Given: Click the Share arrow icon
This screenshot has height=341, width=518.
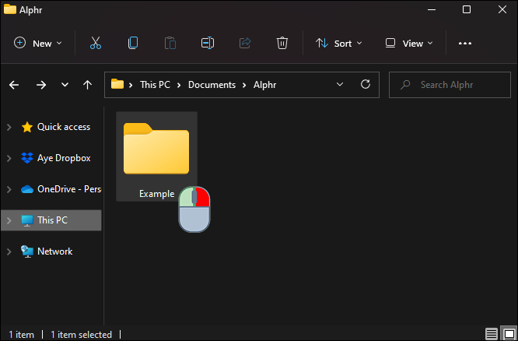Looking at the screenshot, I should (x=245, y=43).
